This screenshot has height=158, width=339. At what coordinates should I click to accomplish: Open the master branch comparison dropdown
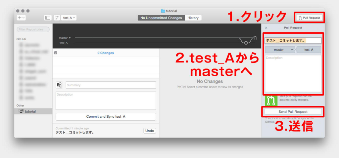point(65,38)
